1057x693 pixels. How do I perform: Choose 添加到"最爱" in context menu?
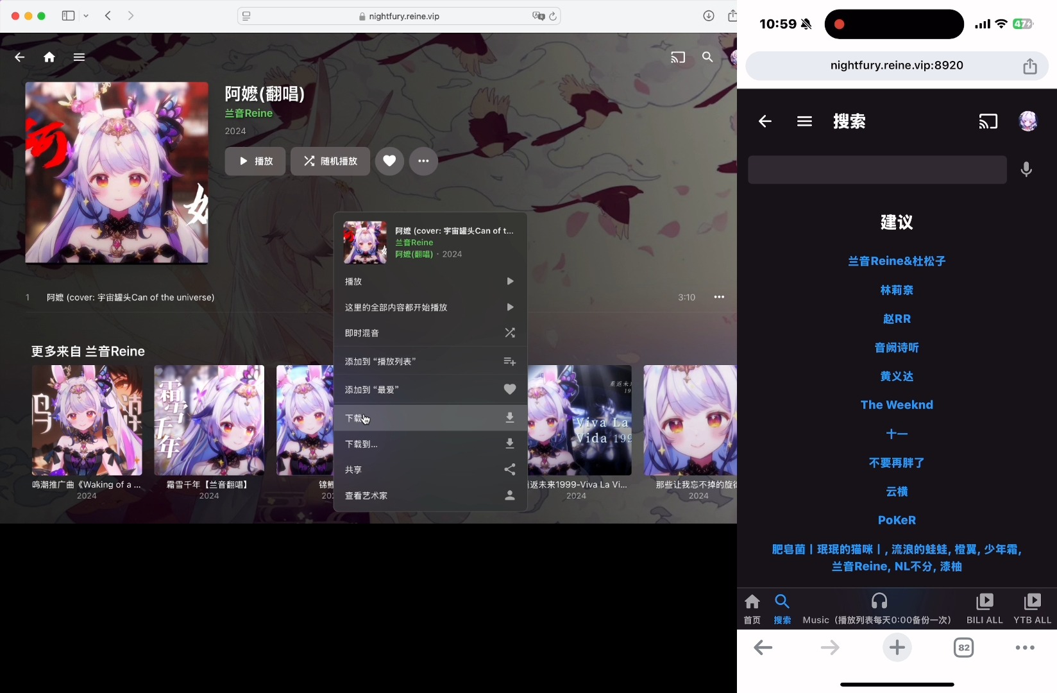(430, 389)
